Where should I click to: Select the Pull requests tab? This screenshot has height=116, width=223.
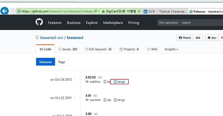tap(98, 49)
